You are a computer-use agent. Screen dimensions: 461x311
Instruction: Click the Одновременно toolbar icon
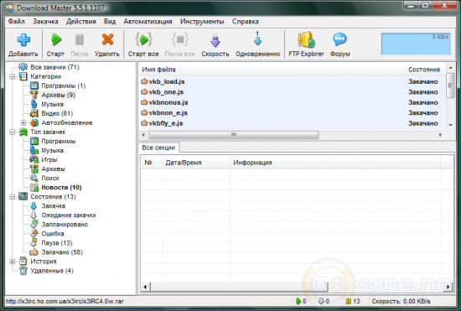257,39
